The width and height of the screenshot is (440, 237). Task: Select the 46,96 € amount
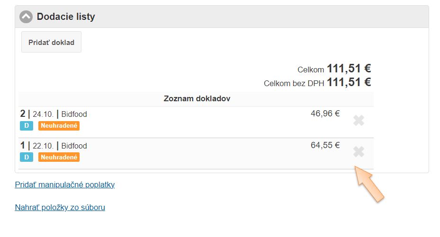tap(325, 114)
